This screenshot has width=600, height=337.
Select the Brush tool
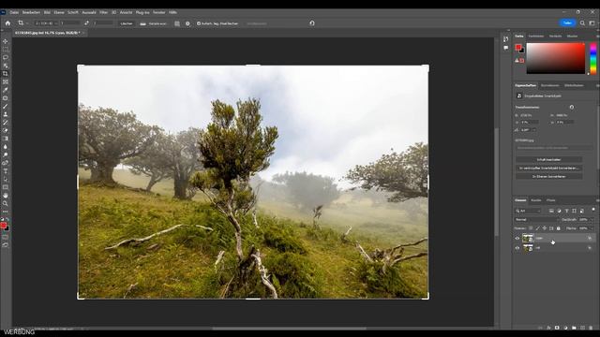(6, 106)
